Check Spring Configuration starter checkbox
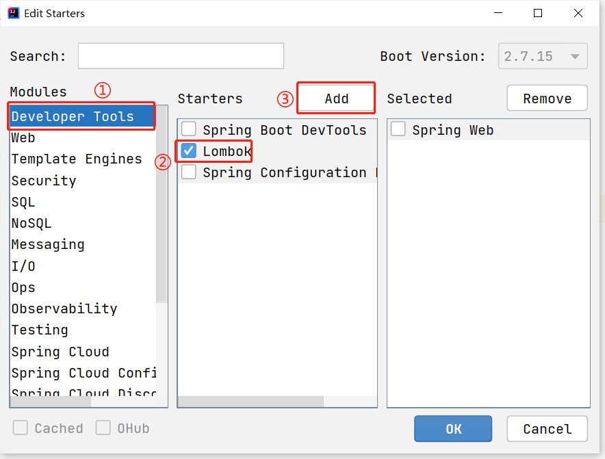The width and height of the screenshot is (605, 459). click(x=189, y=172)
